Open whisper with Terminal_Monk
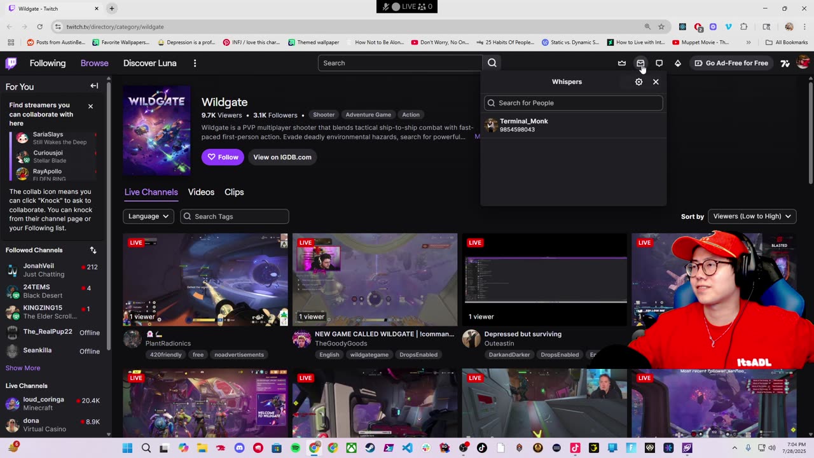814x458 pixels. [573, 125]
